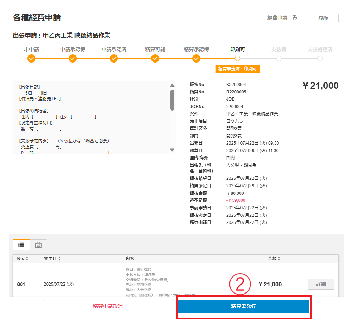Open the 経費申請一覧 page
The width and height of the screenshot is (354, 323).
coord(282,18)
